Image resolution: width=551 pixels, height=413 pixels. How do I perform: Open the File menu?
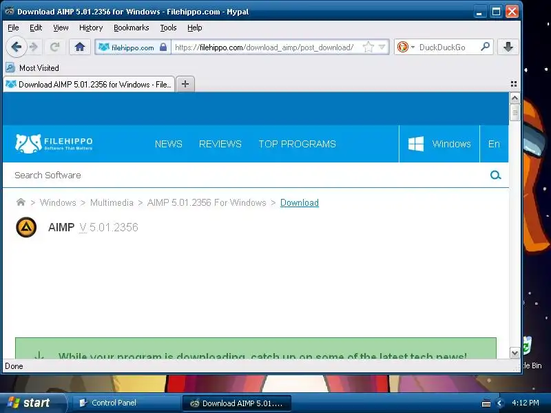(x=13, y=28)
